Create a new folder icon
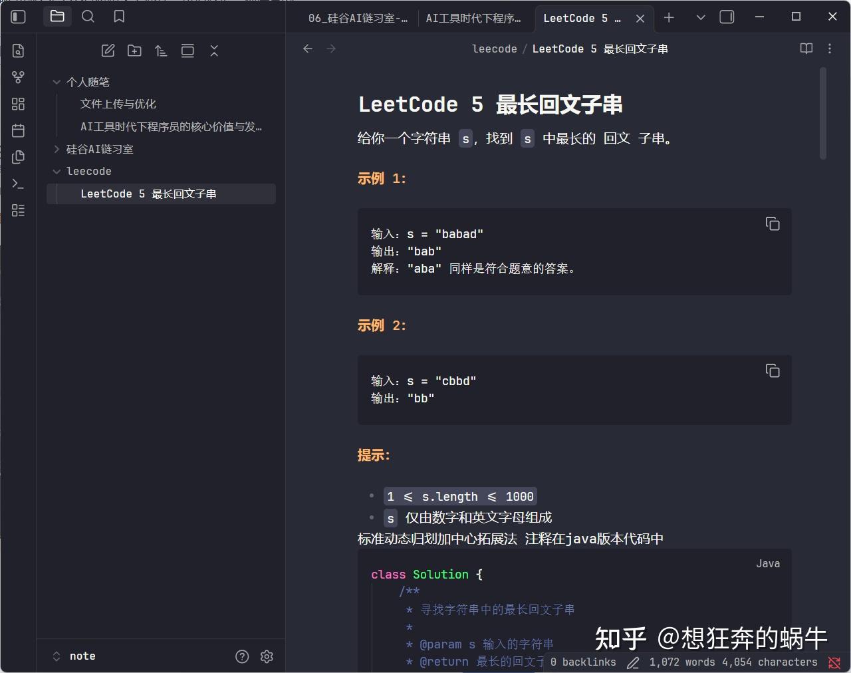The image size is (851, 673). [134, 51]
